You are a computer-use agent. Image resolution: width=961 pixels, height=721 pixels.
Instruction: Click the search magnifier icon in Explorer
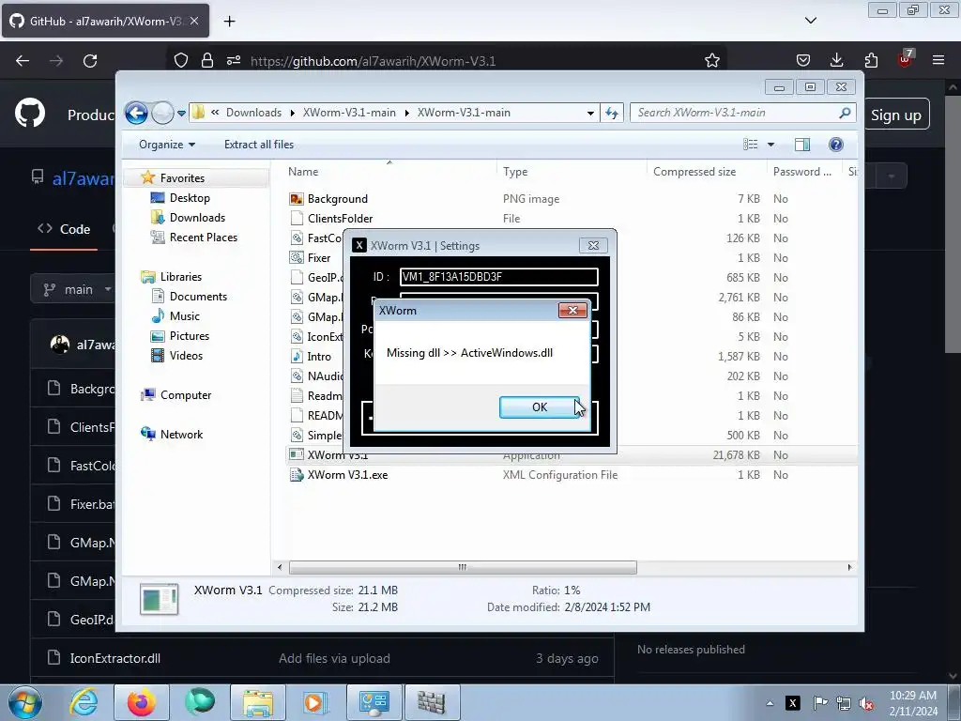[846, 113]
